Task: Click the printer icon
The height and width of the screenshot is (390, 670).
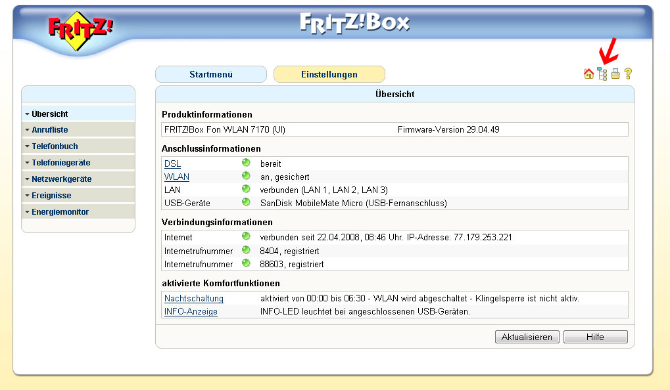Action: tap(615, 74)
